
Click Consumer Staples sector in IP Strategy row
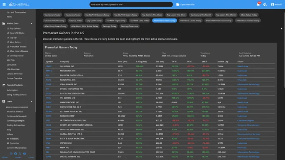click(x=246, y=120)
